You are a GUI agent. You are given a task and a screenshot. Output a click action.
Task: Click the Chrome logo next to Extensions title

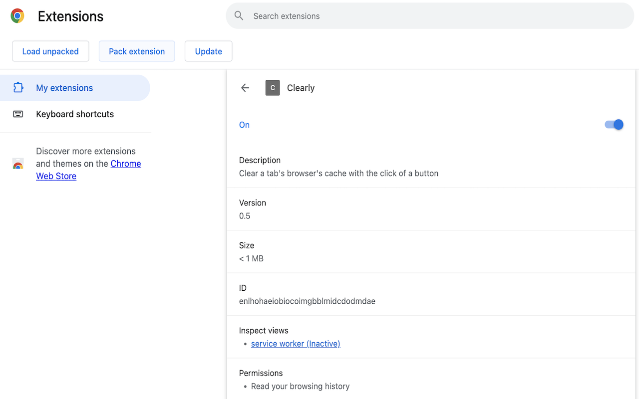click(x=17, y=15)
